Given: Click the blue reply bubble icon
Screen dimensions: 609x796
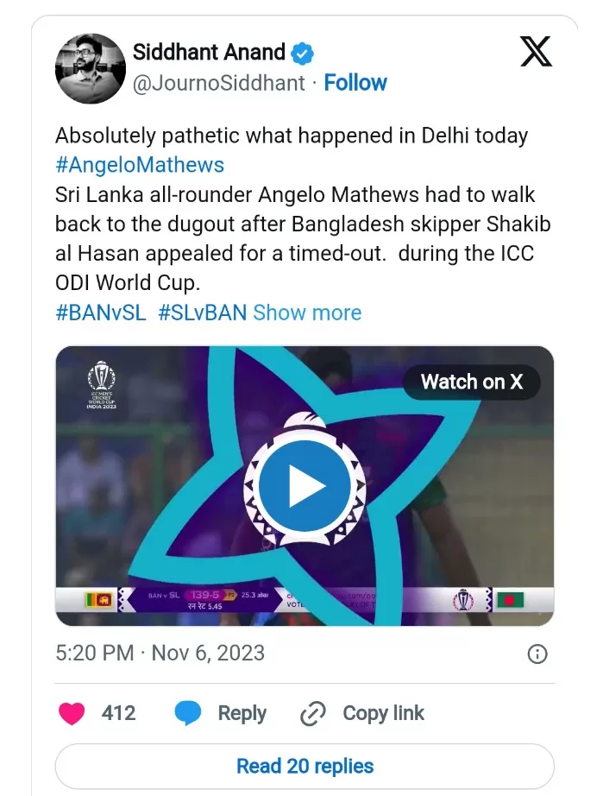Looking at the screenshot, I should click(187, 713).
